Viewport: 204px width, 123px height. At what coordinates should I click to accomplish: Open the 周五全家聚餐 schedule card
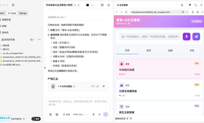160,108
